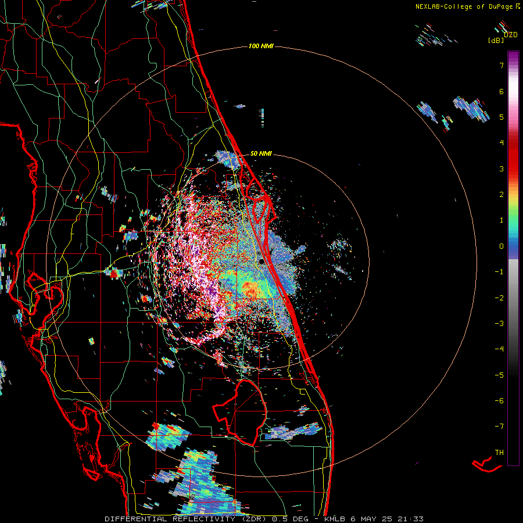Click the 2 value on color scale
Screen dimensions: 523x523
coord(501,195)
